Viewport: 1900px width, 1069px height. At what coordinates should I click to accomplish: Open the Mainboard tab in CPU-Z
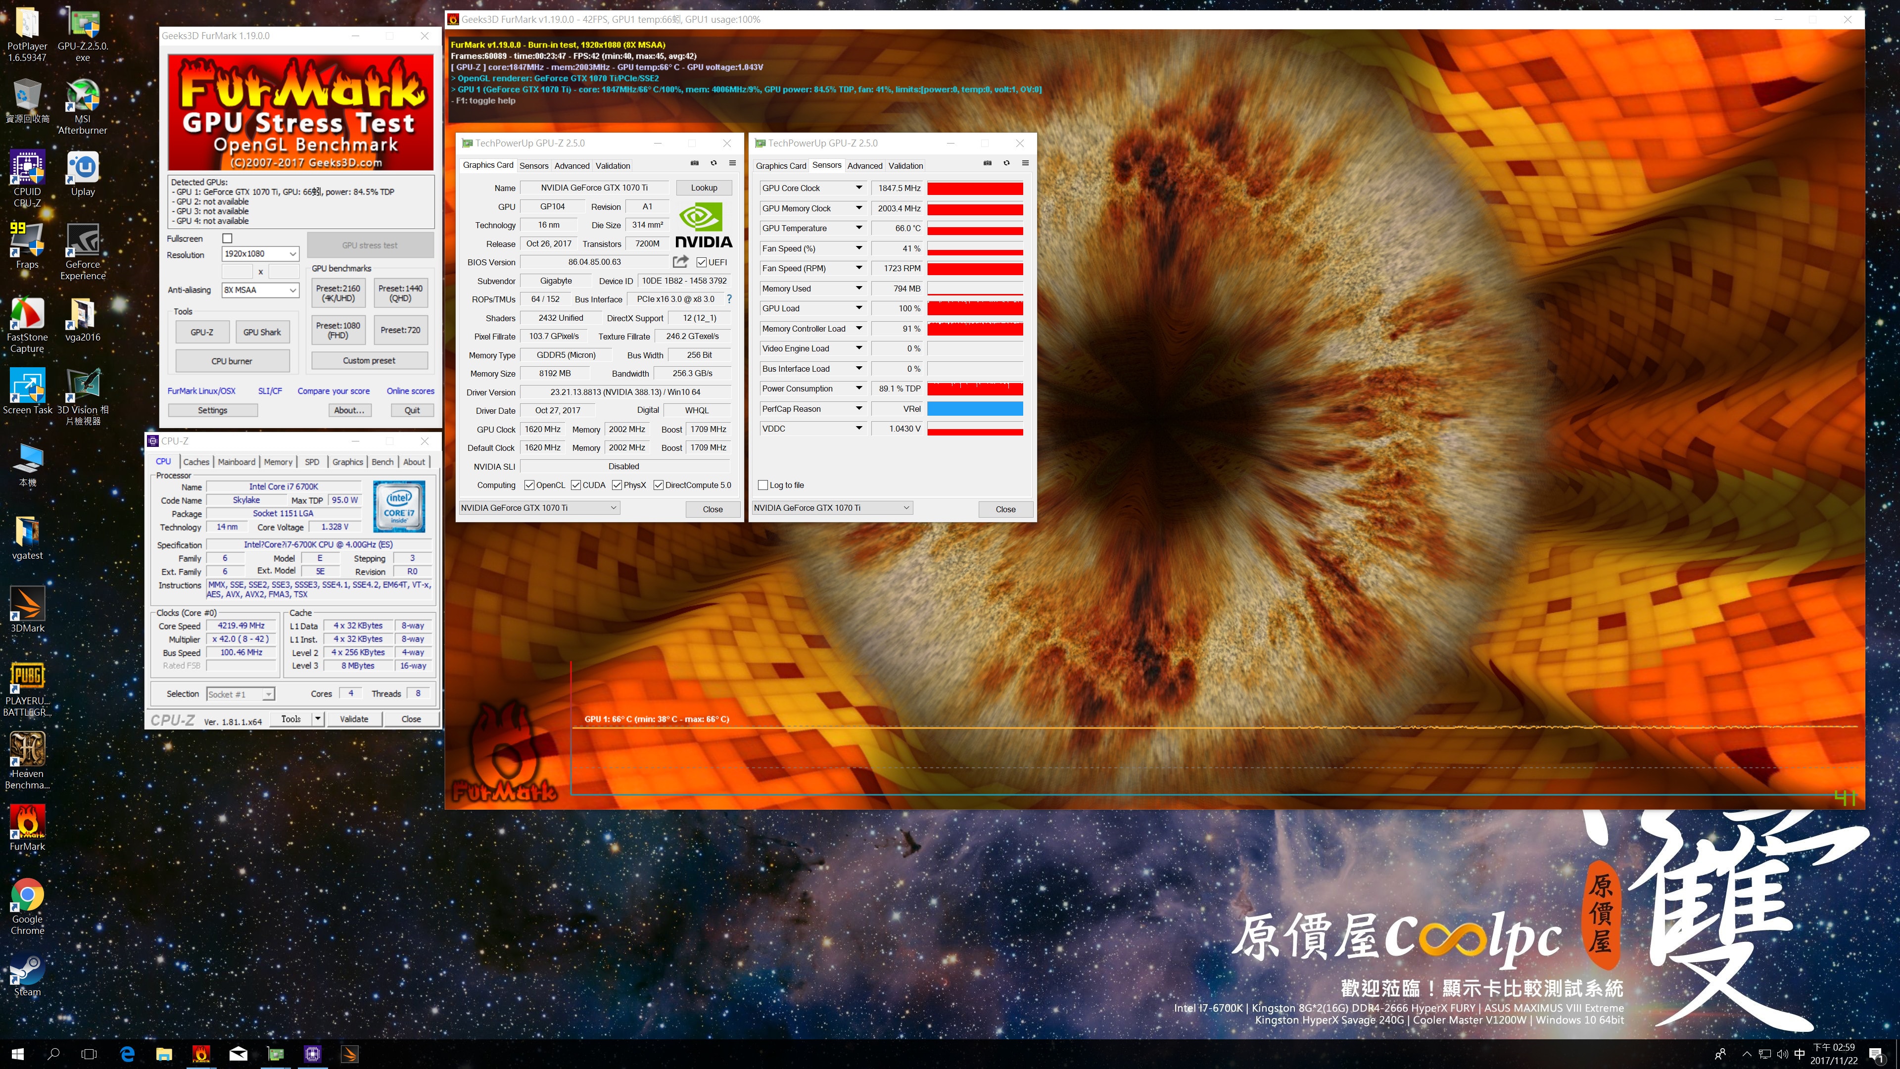point(237,462)
